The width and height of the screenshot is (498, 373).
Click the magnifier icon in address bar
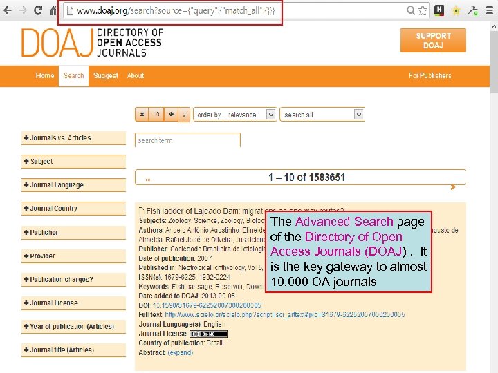click(410, 10)
